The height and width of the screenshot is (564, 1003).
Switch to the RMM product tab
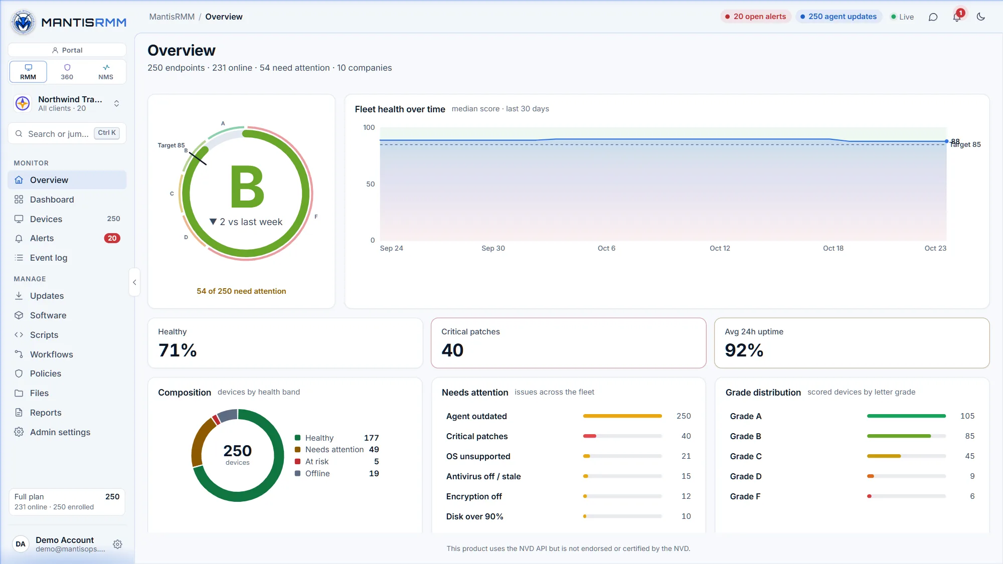point(28,72)
